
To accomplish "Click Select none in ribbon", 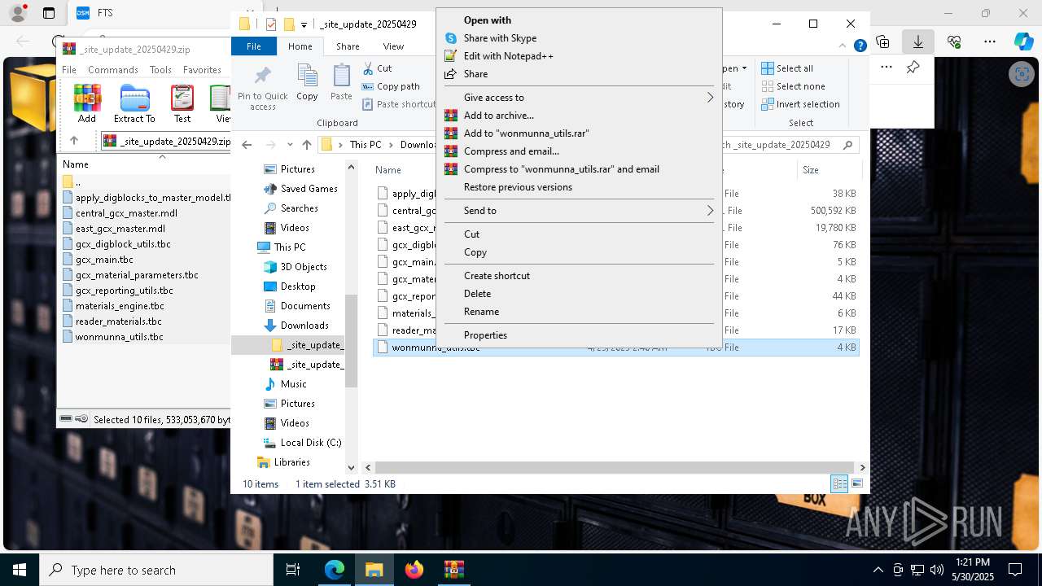I will pyautogui.click(x=793, y=86).
